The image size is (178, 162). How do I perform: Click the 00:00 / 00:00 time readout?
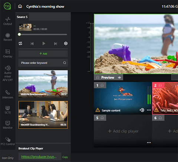40,29
